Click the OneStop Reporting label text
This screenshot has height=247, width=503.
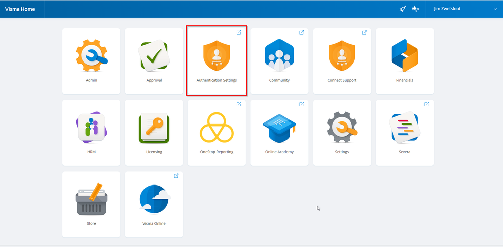point(217,152)
